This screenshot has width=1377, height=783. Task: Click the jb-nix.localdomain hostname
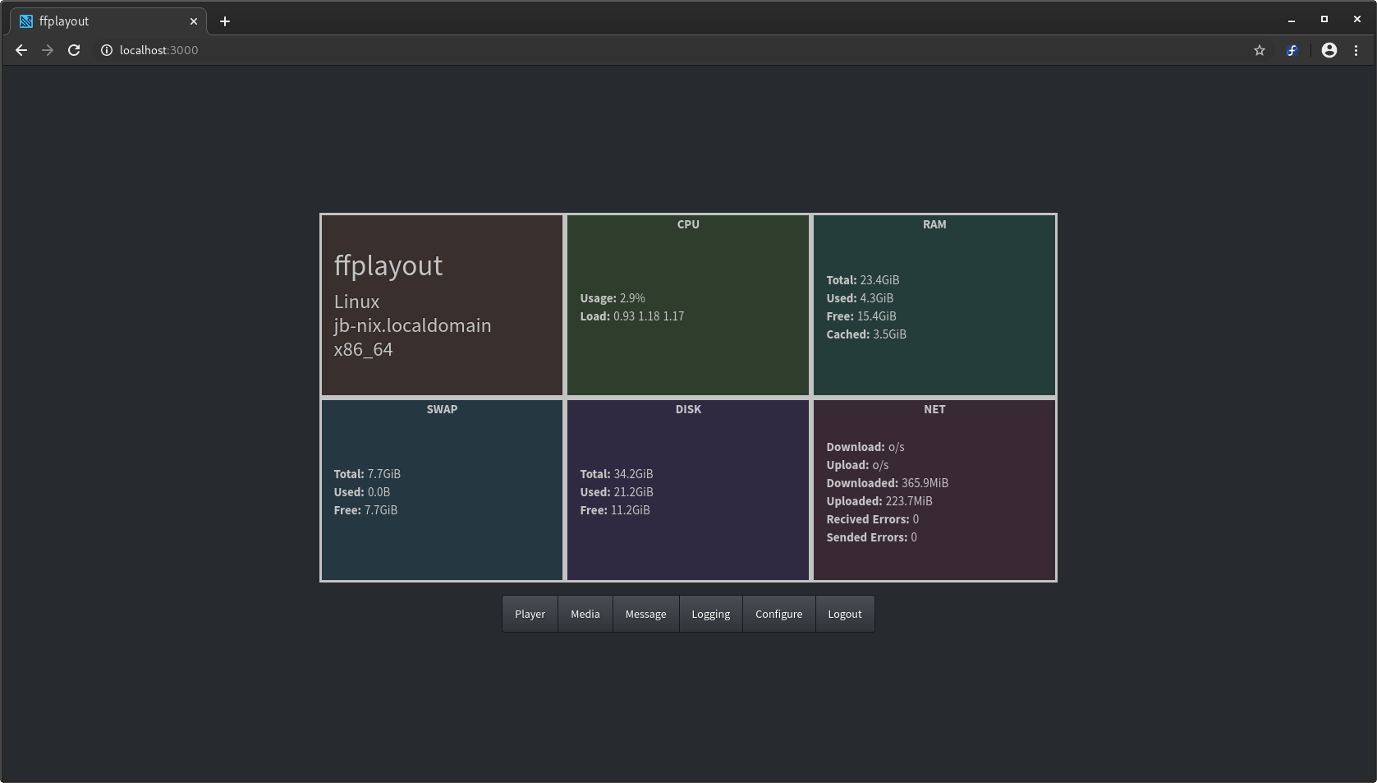pos(412,325)
